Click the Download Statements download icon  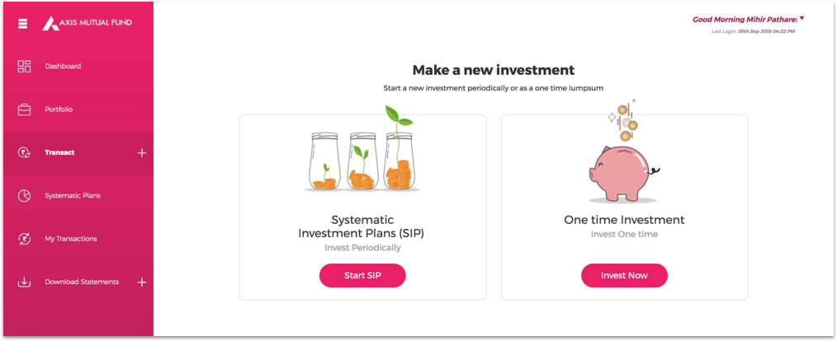[x=24, y=282]
